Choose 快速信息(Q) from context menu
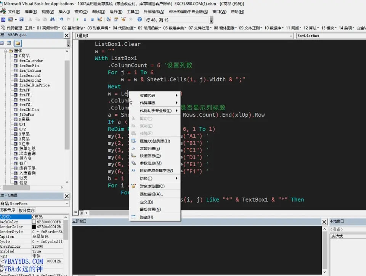The image size is (366, 276). (155, 156)
